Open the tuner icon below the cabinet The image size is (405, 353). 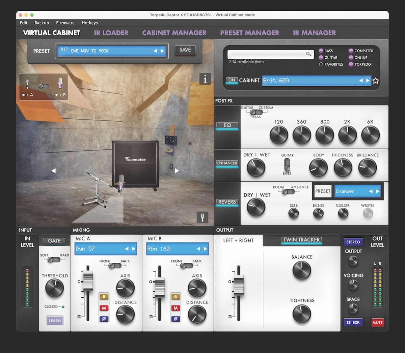click(202, 218)
